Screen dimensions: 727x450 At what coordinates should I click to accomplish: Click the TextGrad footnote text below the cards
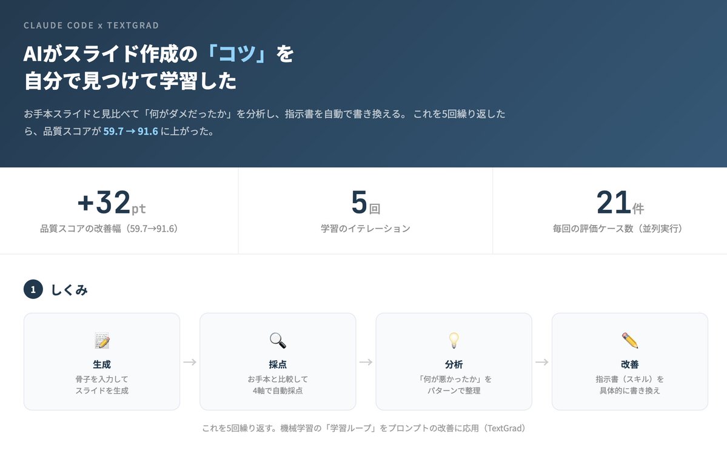pyautogui.click(x=364, y=428)
